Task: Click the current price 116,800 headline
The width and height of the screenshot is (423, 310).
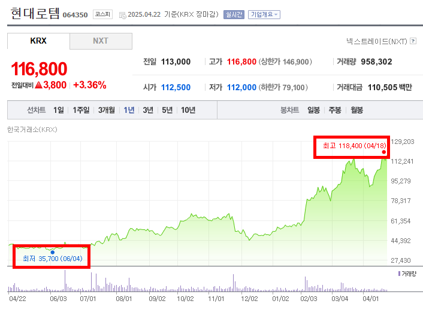Action: pyautogui.click(x=39, y=69)
